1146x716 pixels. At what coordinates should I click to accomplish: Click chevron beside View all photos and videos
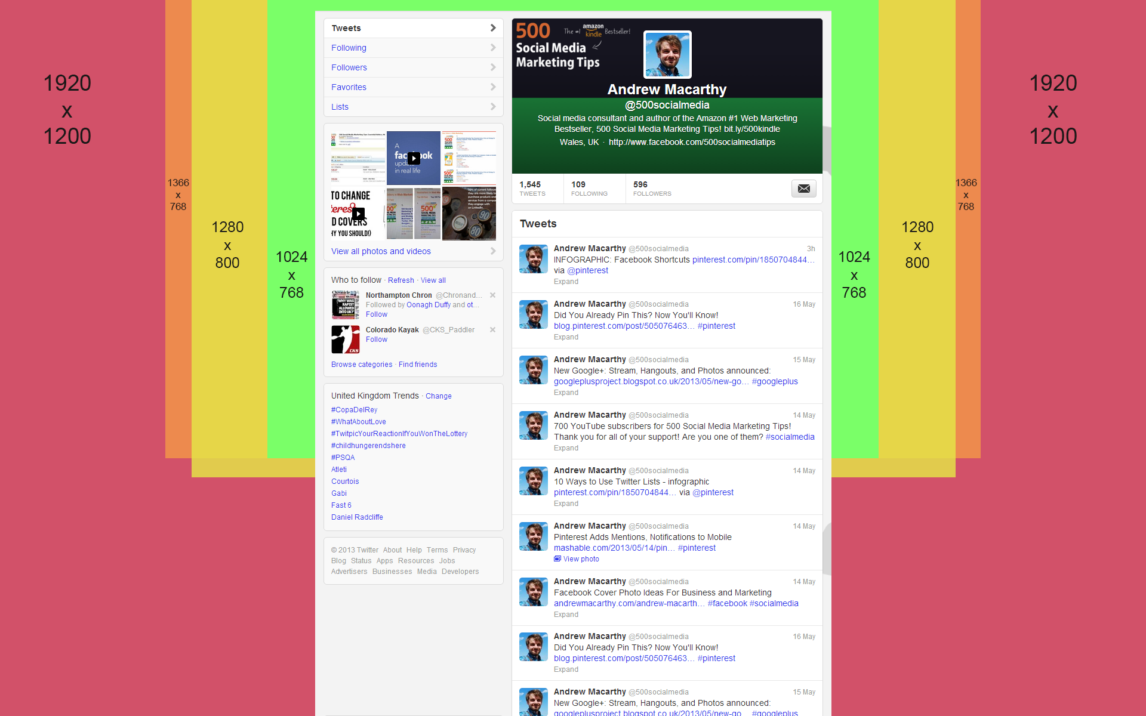[493, 251]
